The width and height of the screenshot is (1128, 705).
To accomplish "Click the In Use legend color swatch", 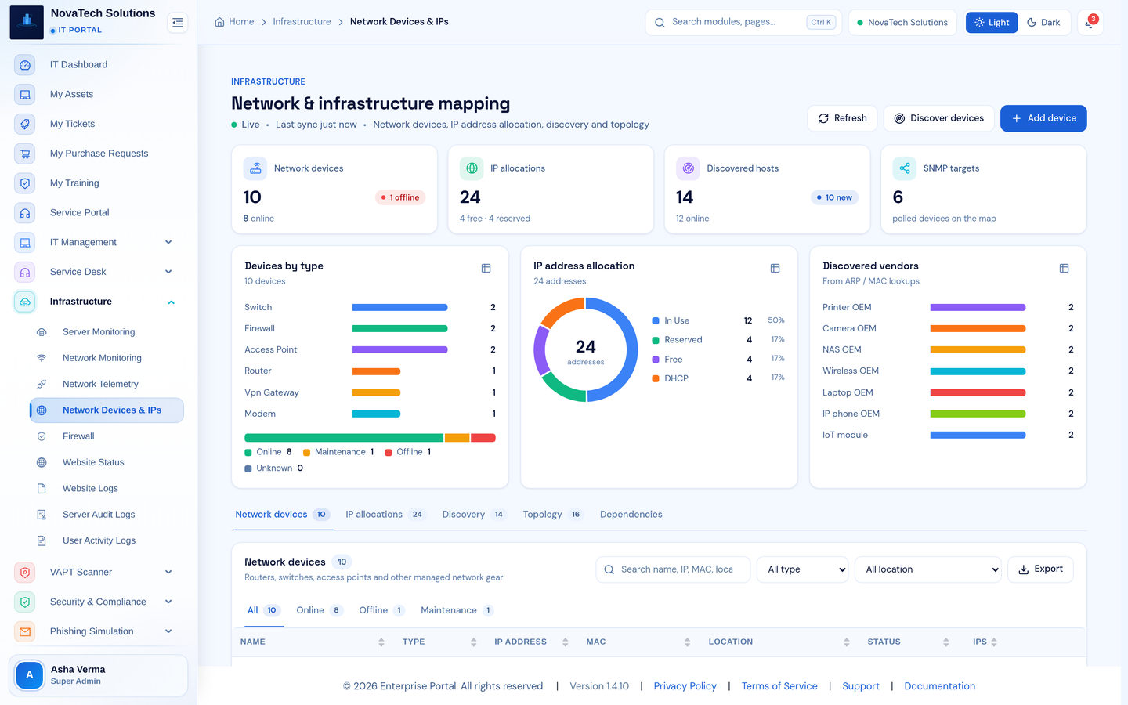I will coord(656,321).
